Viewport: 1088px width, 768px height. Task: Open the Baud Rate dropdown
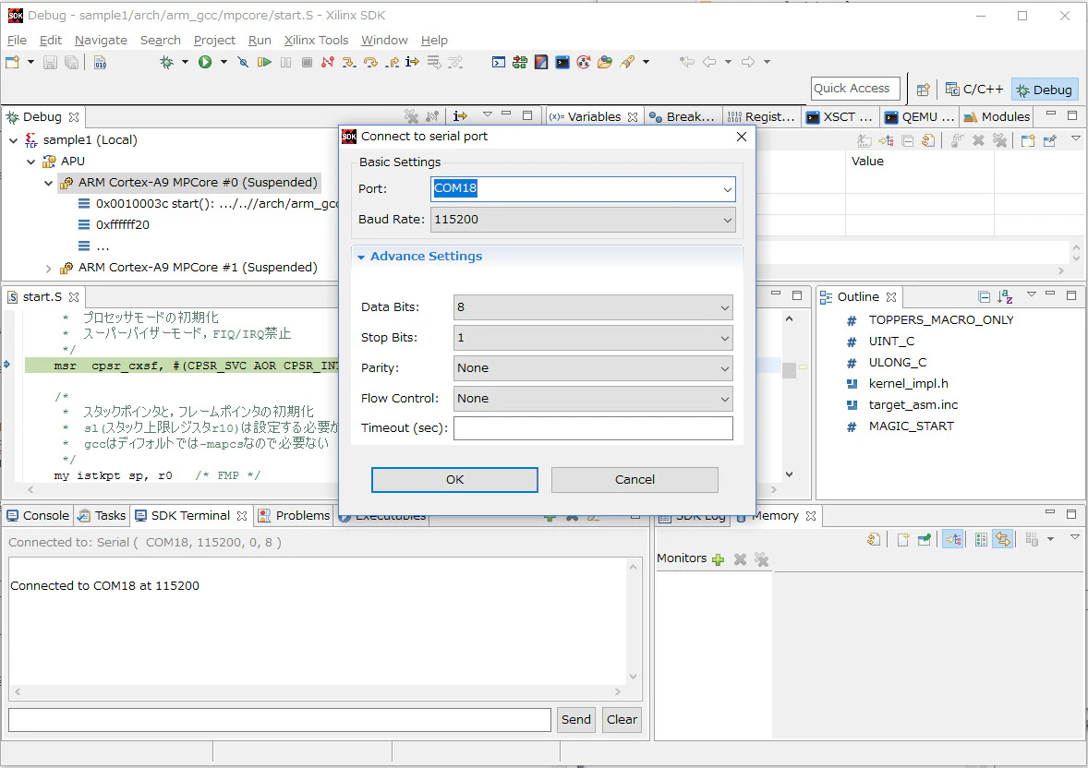(x=727, y=220)
